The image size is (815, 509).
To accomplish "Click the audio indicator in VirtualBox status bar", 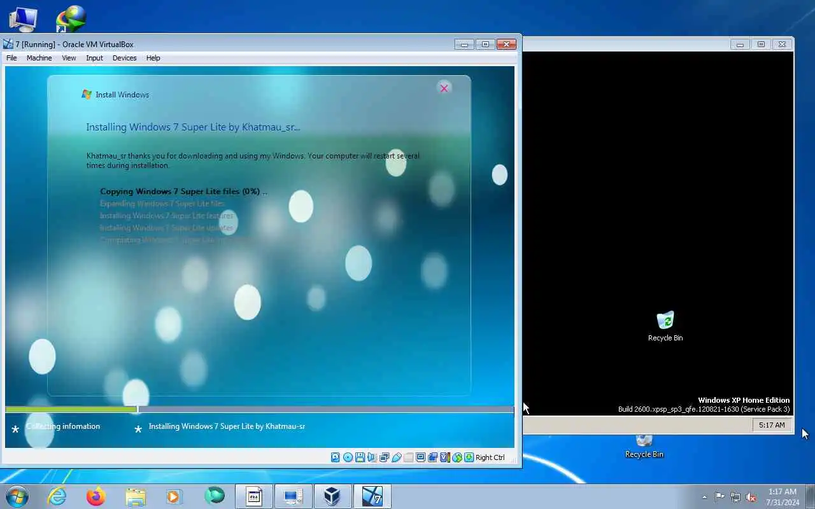I will point(372,457).
